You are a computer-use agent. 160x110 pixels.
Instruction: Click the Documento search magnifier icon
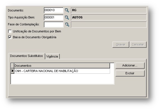[x=67, y=10]
